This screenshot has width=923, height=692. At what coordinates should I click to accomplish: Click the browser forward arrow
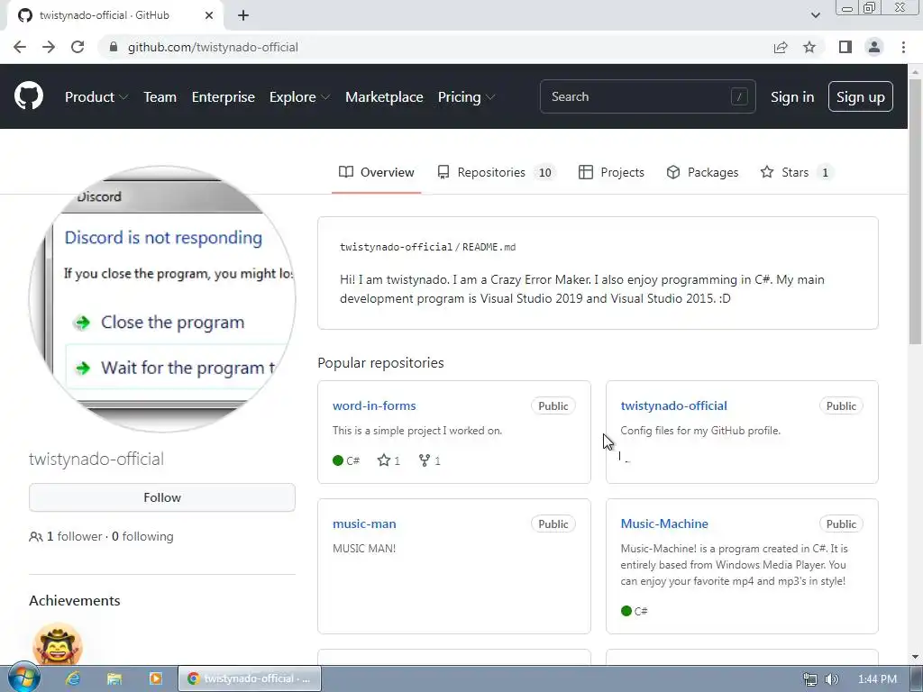pos(49,47)
